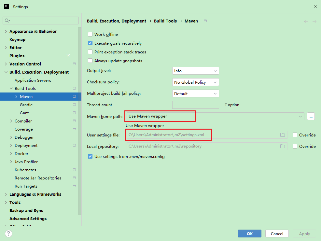
Task: Open the Output level dropdown
Action: click(x=195, y=71)
